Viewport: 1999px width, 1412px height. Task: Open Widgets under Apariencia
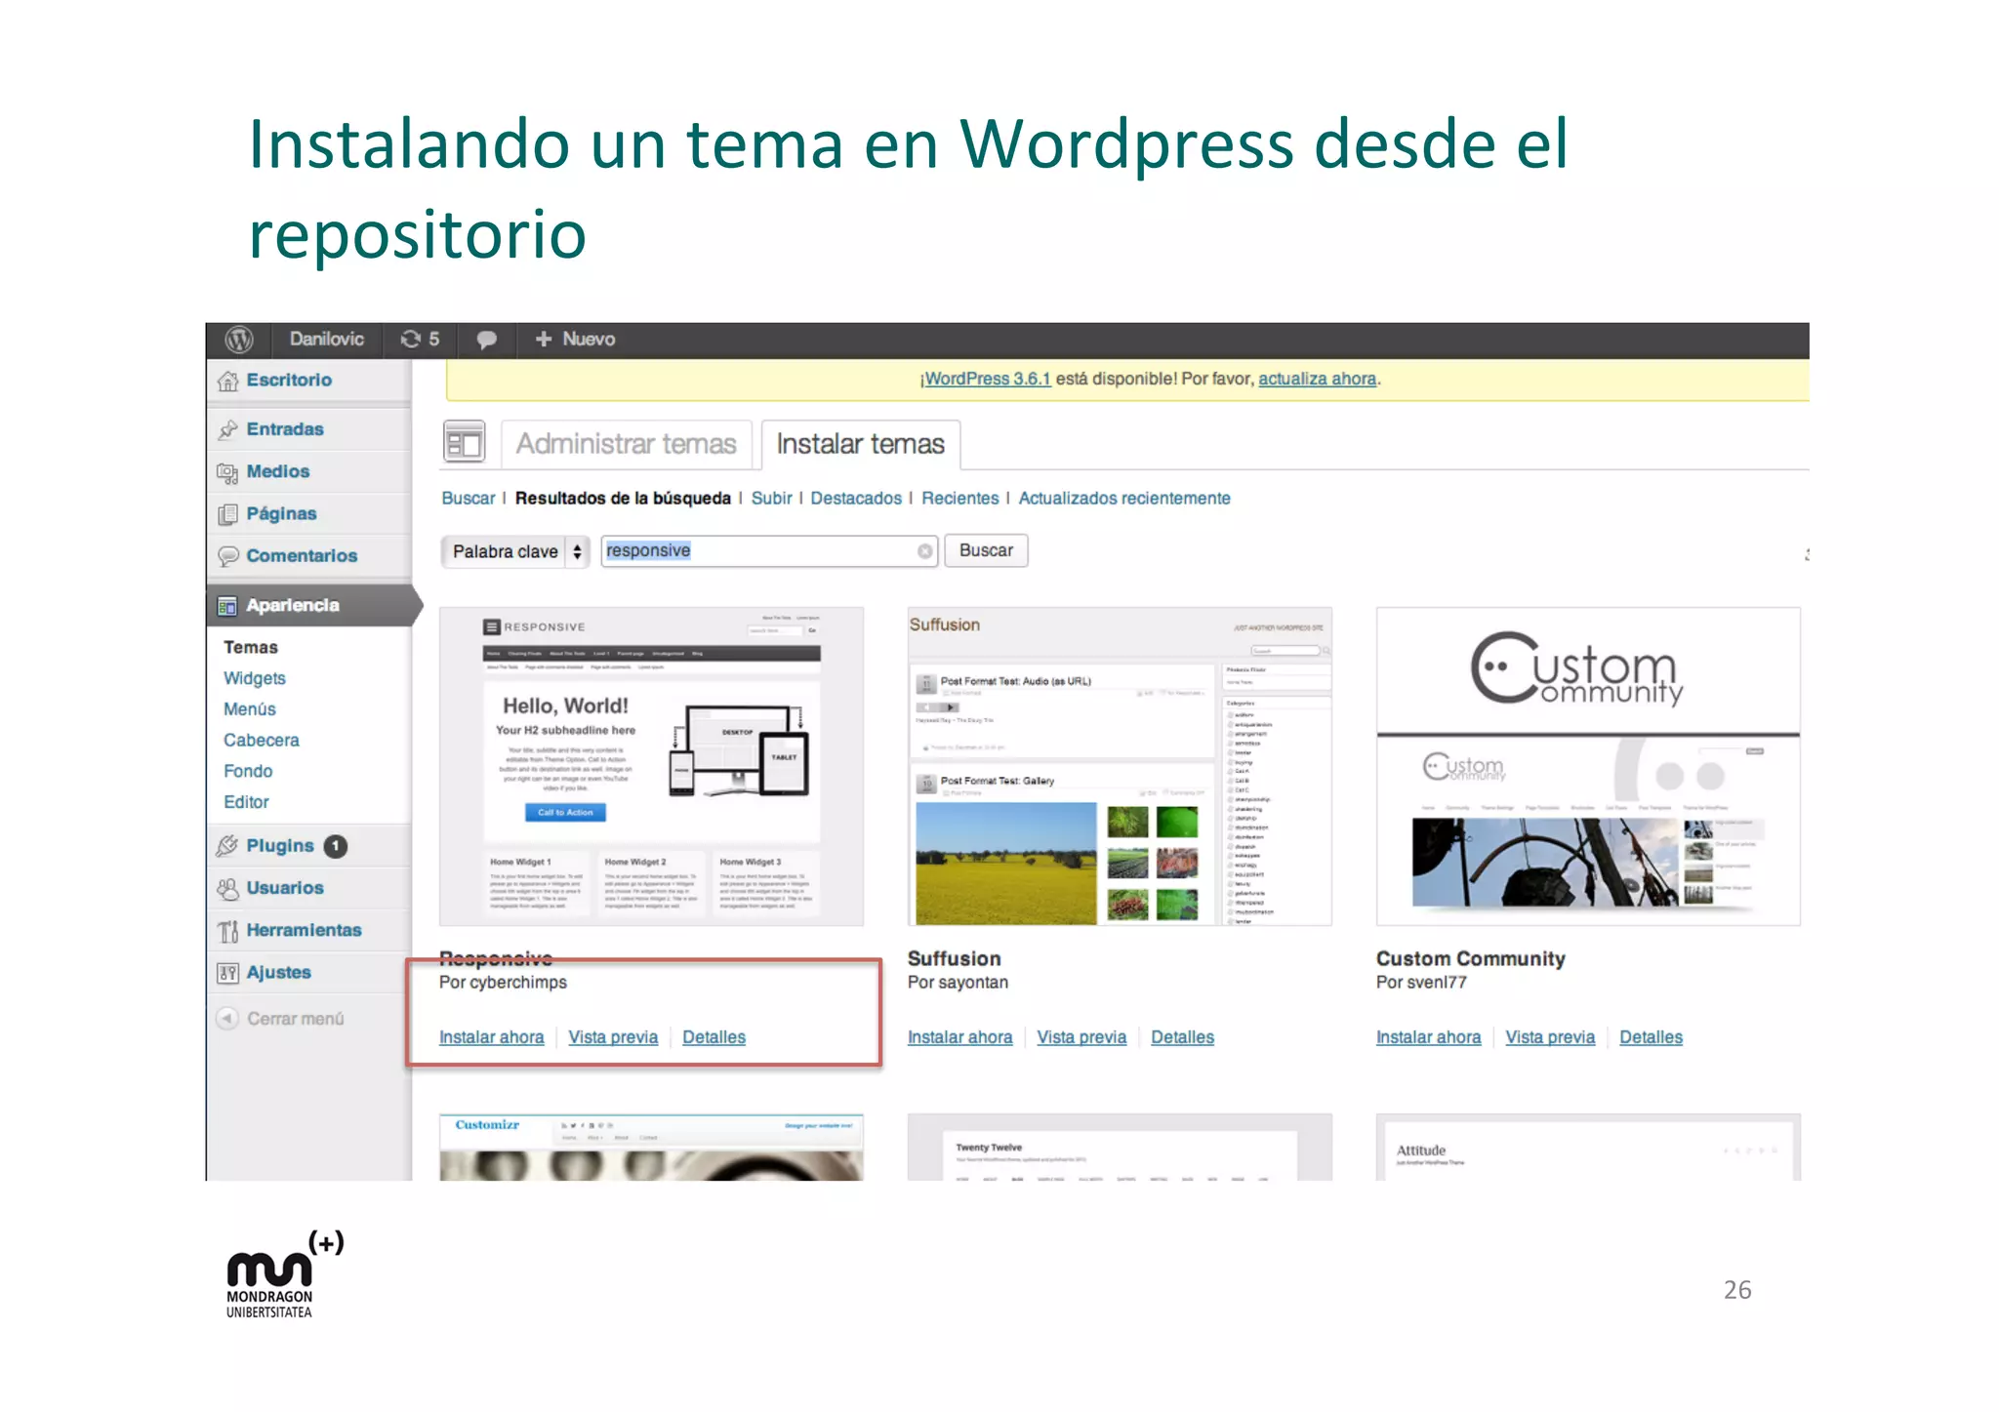pos(255,678)
